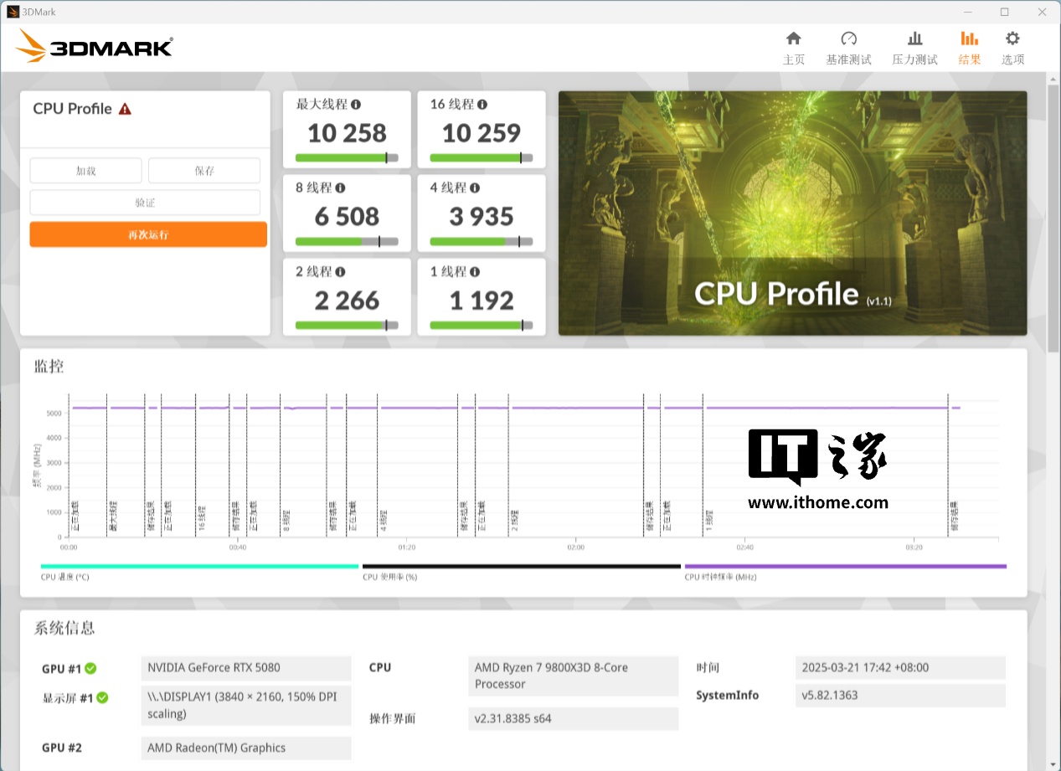Toggle CPU 时钟频率 purple legend bar

pos(845,567)
